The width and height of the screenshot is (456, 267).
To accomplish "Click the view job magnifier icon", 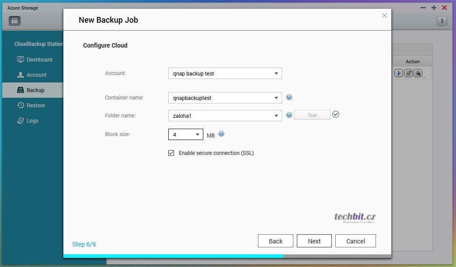I will click(418, 73).
